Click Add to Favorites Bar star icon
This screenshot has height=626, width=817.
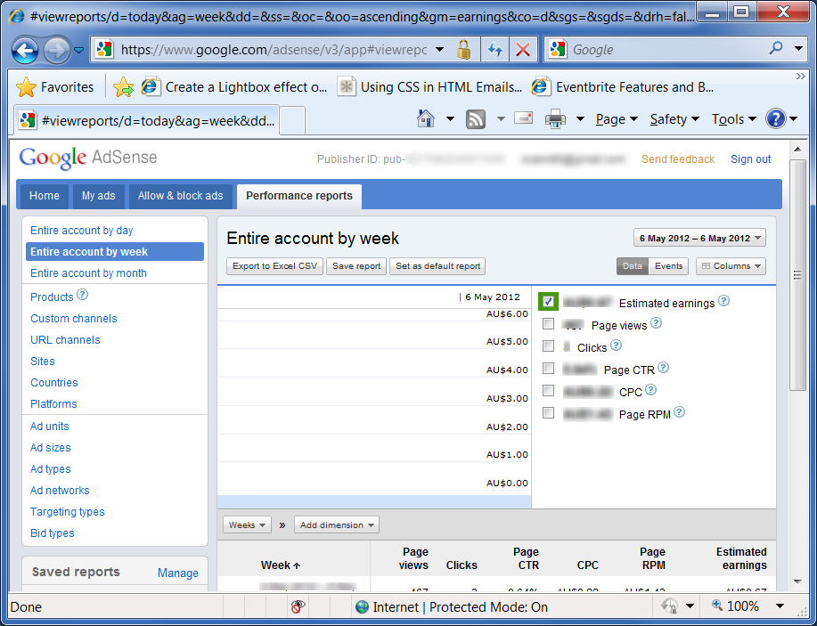point(124,87)
